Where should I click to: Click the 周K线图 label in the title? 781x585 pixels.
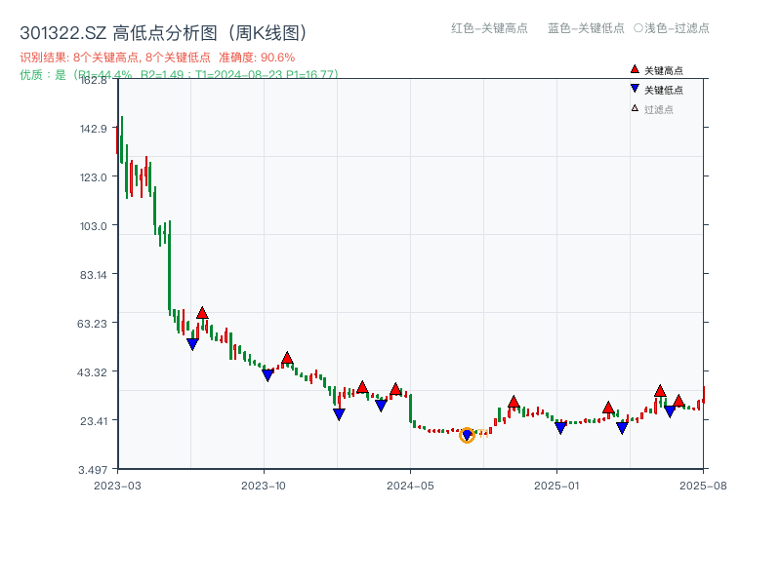click(x=269, y=30)
